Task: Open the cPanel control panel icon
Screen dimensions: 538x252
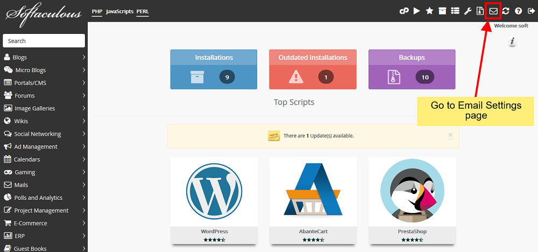Action: click(404, 11)
